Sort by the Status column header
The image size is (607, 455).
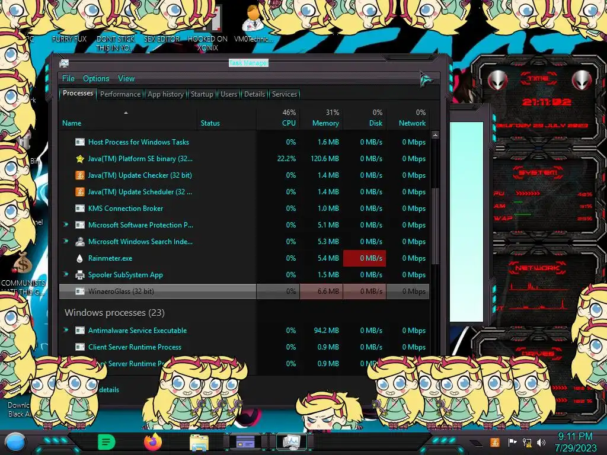pos(226,118)
